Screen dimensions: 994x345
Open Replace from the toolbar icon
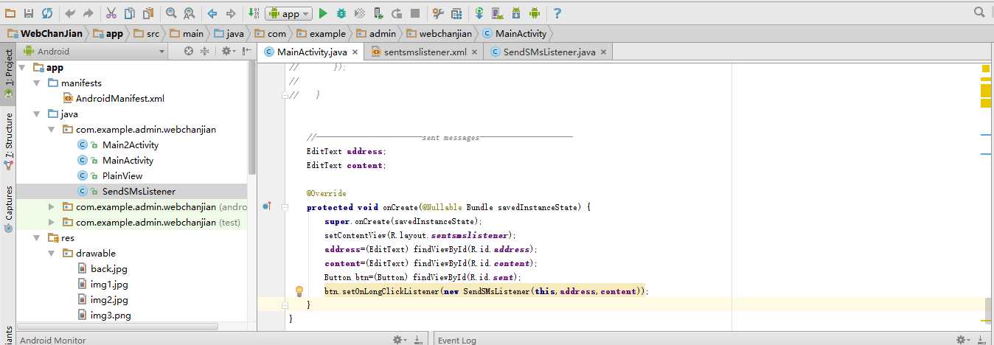point(189,13)
